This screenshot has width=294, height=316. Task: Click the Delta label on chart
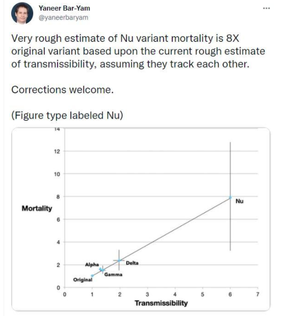tap(132, 263)
